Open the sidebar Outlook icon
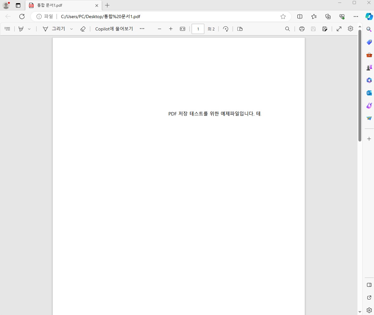 pos(369,93)
